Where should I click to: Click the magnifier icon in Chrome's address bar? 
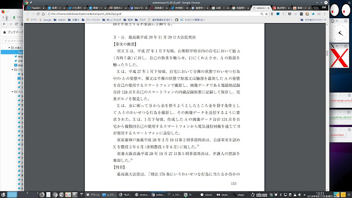(x=262, y=14)
